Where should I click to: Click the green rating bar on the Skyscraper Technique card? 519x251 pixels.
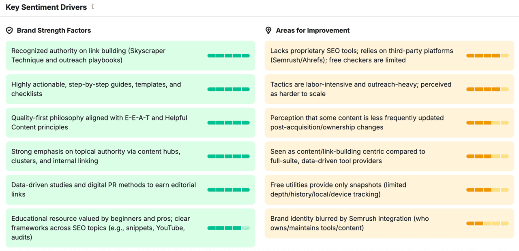click(x=228, y=55)
